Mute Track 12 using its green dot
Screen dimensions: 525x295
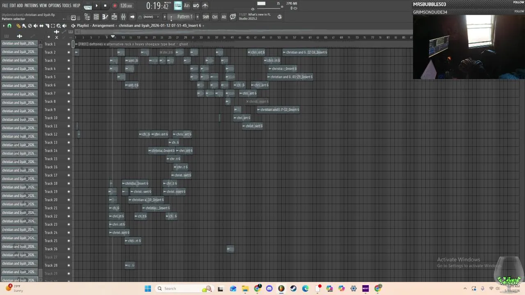pyautogui.click(x=68, y=134)
